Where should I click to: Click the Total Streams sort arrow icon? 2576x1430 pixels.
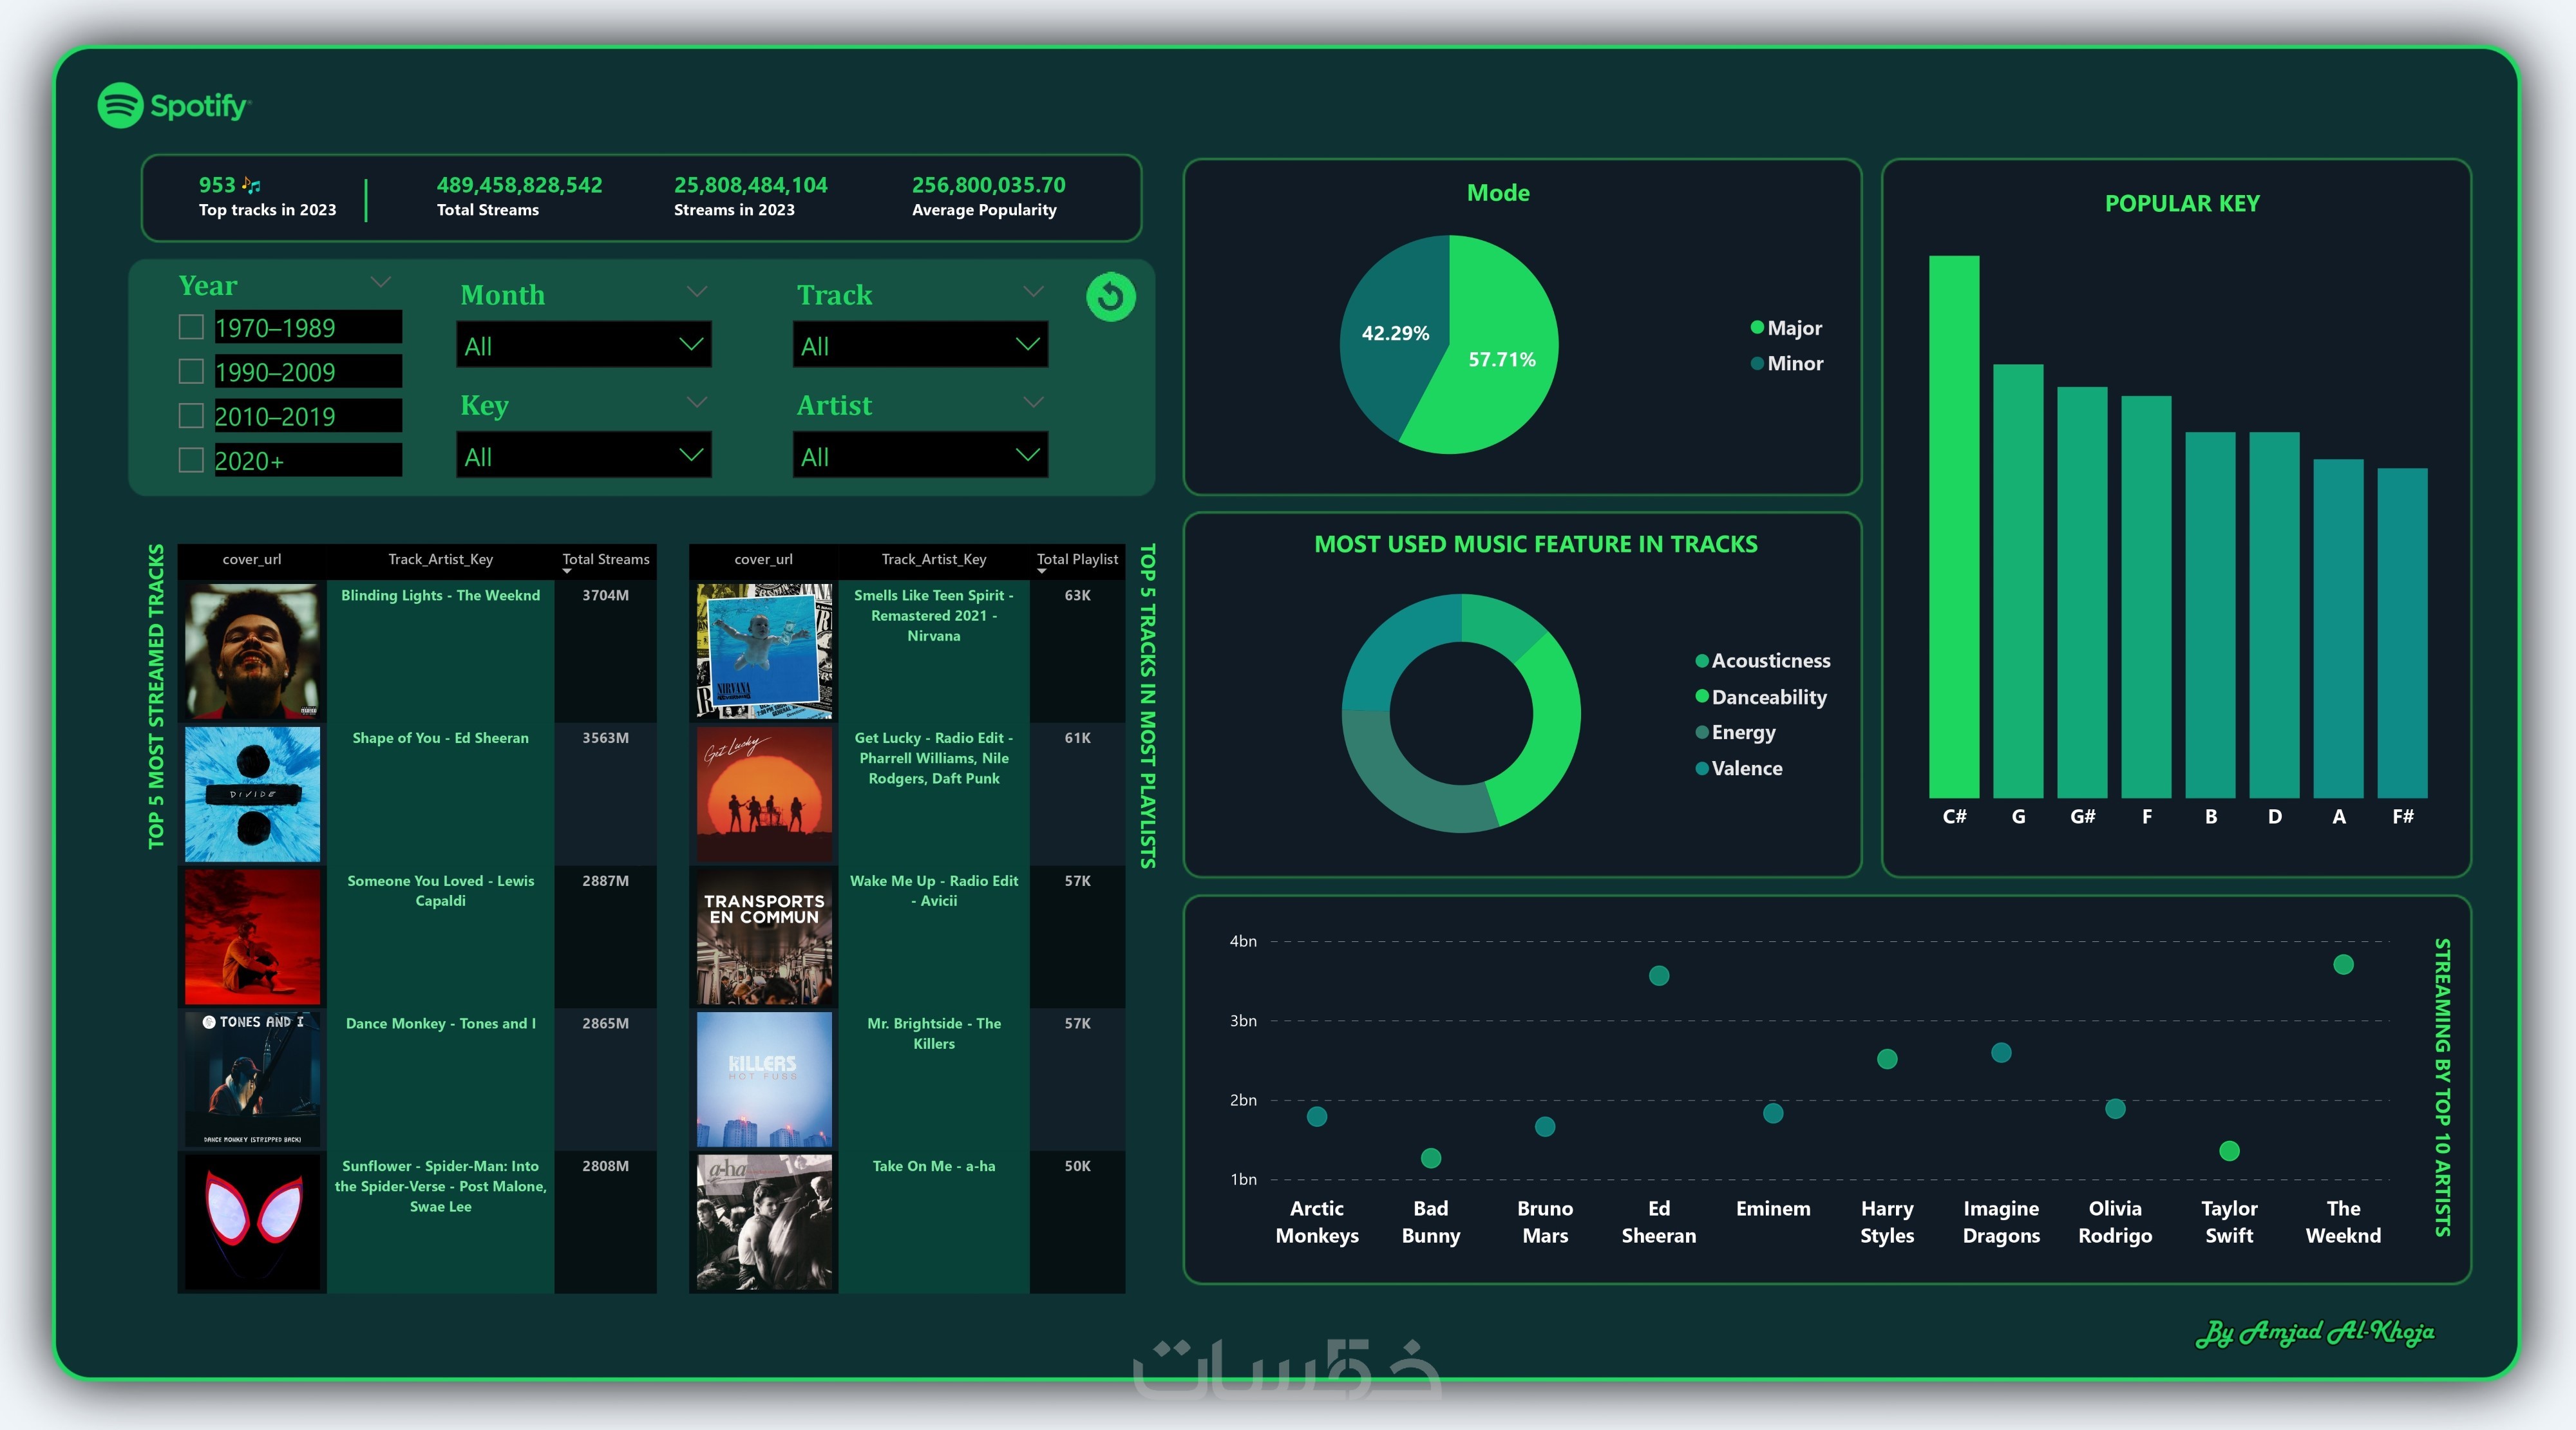[x=567, y=572]
